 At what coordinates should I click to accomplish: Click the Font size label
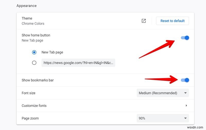(29, 93)
